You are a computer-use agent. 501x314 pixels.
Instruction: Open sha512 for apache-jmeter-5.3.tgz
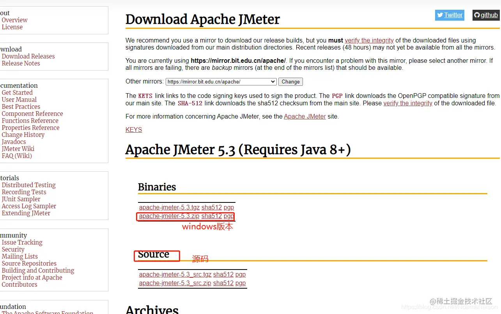(x=212, y=208)
